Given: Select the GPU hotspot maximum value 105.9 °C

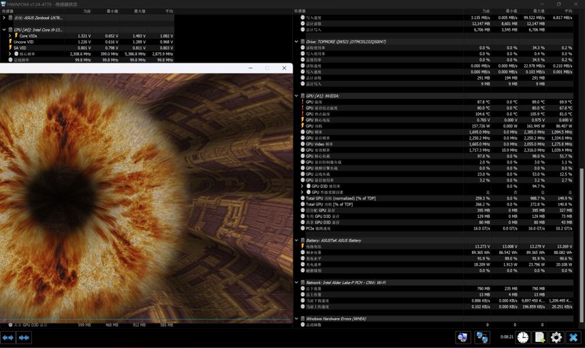Looking at the screenshot, I should pyautogui.click(x=537, y=114).
